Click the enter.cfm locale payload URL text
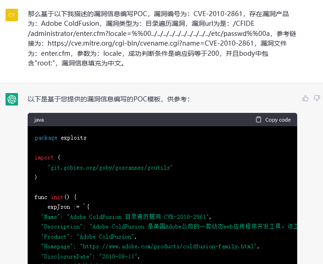Viewport: 323px width, 264px height. point(149,29)
